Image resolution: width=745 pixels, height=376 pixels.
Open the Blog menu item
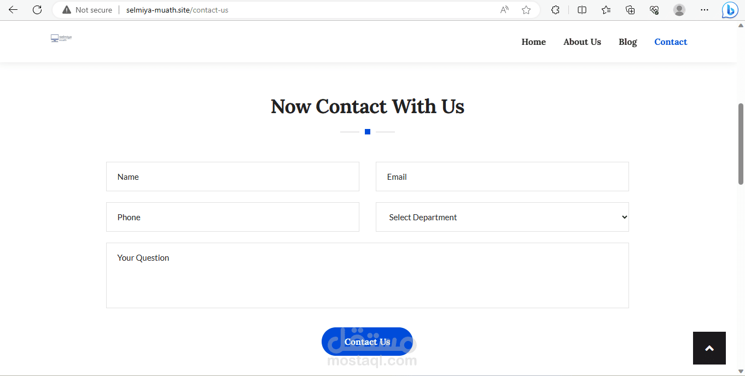[627, 42]
